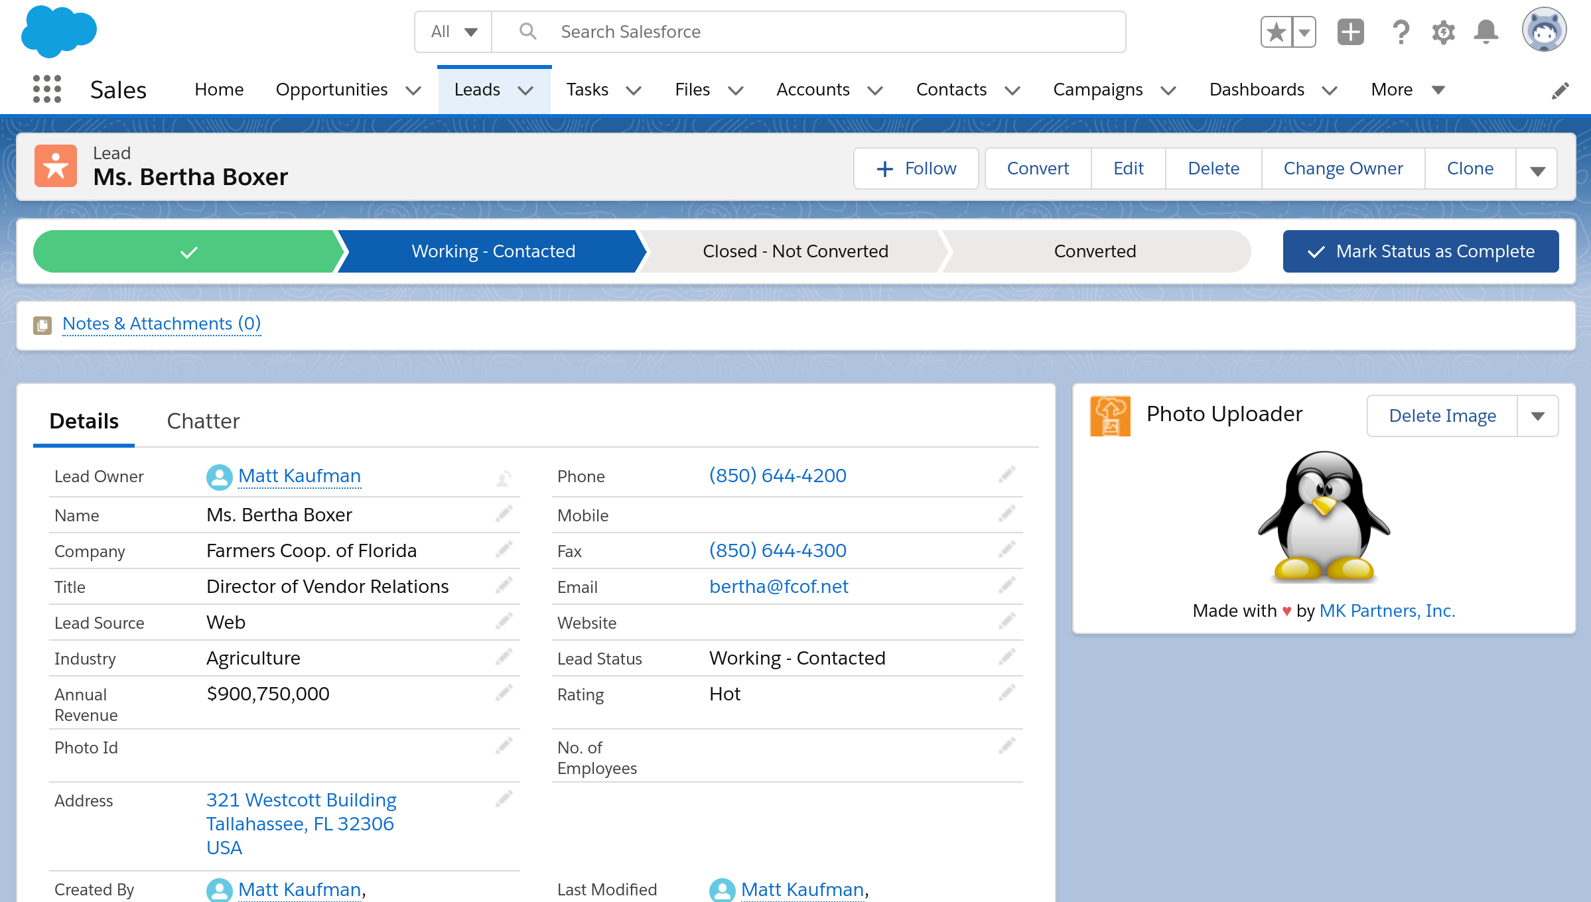The width and height of the screenshot is (1591, 902).
Task: Click the Notes & Attachments note icon
Action: point(42,324)
